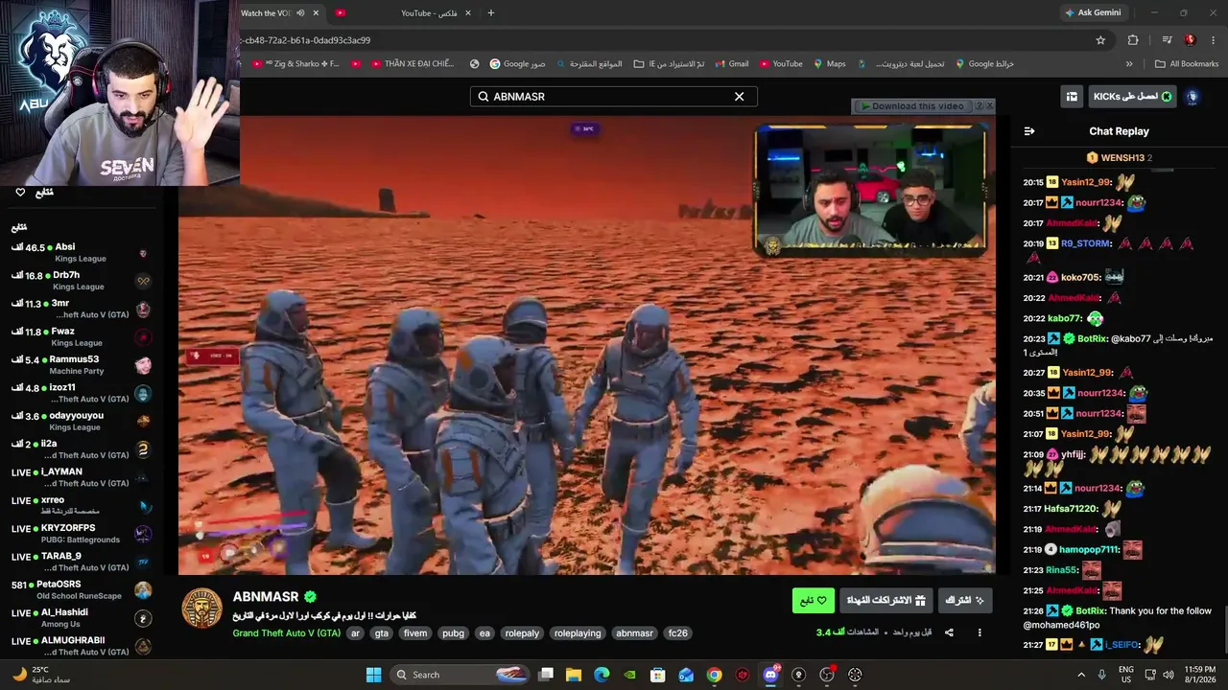Open Microsoft Store from the taskbar
1228x690 pixels.
tap(658, 675)
